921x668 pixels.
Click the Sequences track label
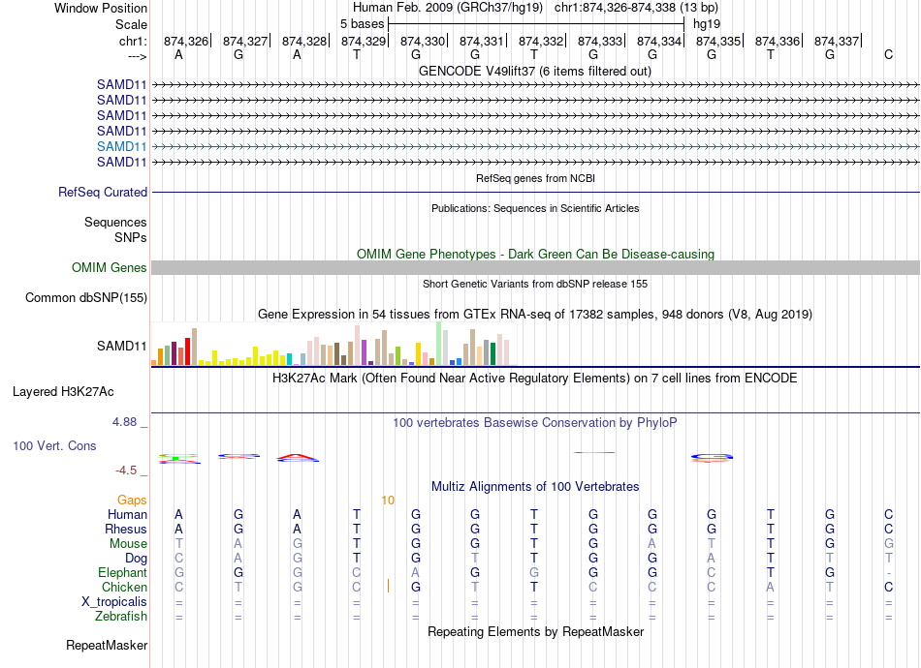(x=115, y=223)
